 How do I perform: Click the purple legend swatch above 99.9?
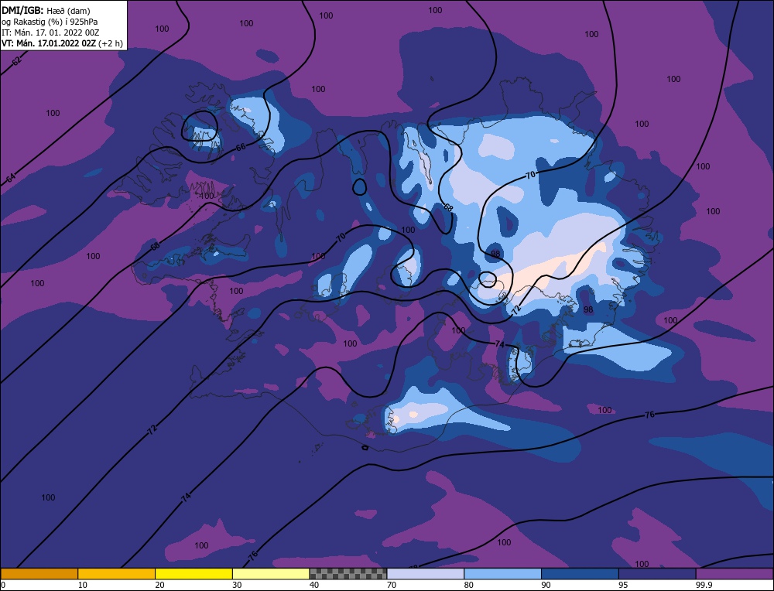(x=735, y=574)
